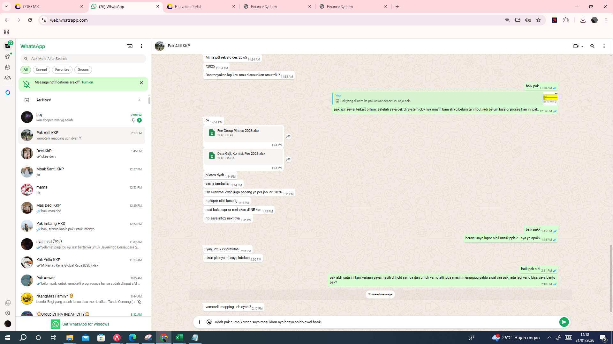The image size is (613, 344).
Task: Open the emoji picker
Action: point(209,322)
